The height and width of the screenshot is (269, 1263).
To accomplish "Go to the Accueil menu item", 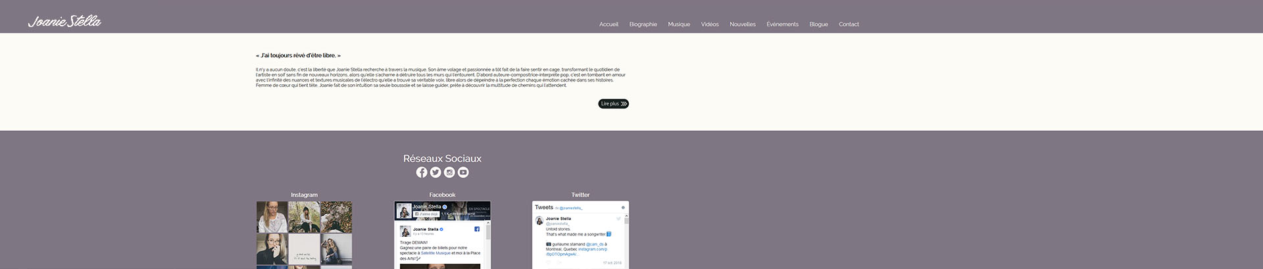I will click(608, 24).
